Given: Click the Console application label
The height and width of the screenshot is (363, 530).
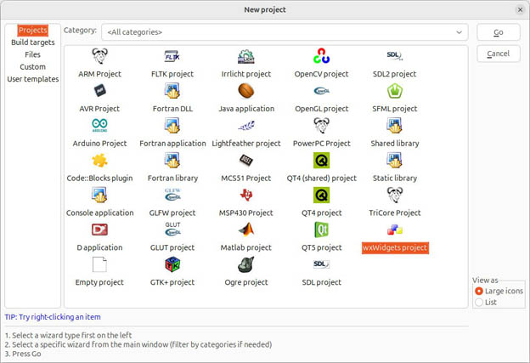Looking at the screenshot, I should 99,213.
